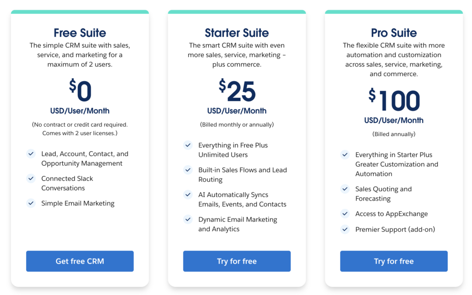The width and height of the screenshot is (472, 295).
Task: Click checkmark icon beside Connected Slack Conversations
Action: [31, 178]
